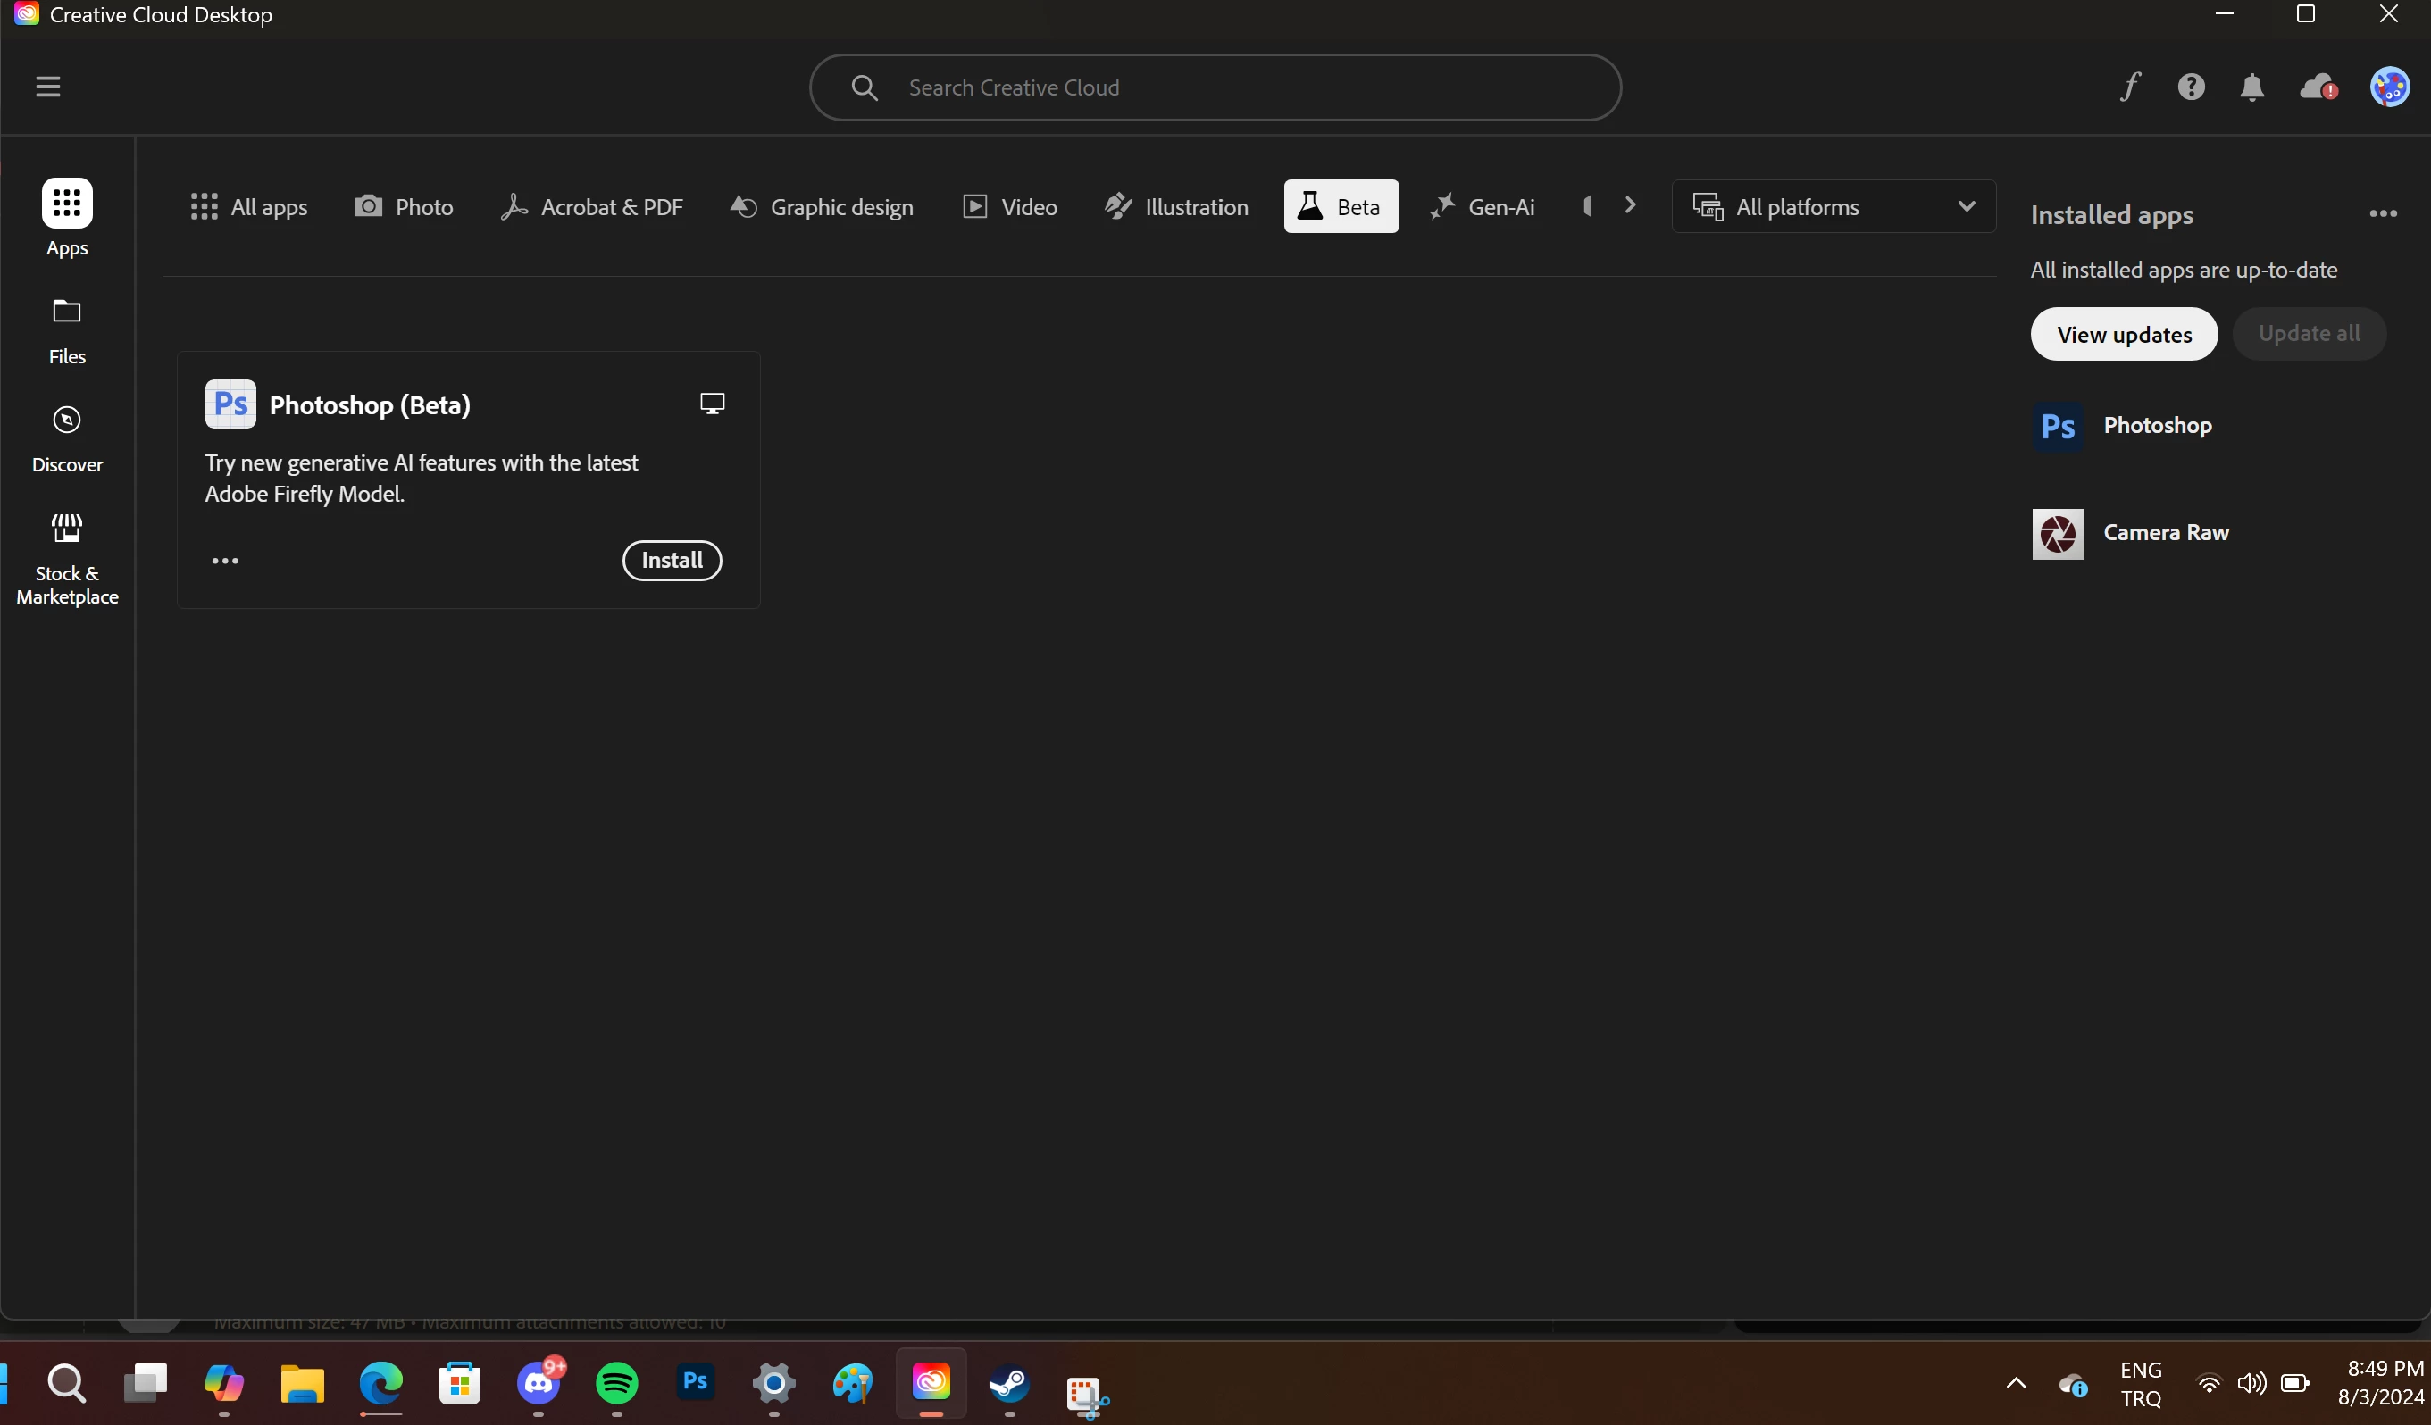This screenshot has height=1425, width=2431.
Task: Open Spotify from the taskbar
Action: [616, 1384]
